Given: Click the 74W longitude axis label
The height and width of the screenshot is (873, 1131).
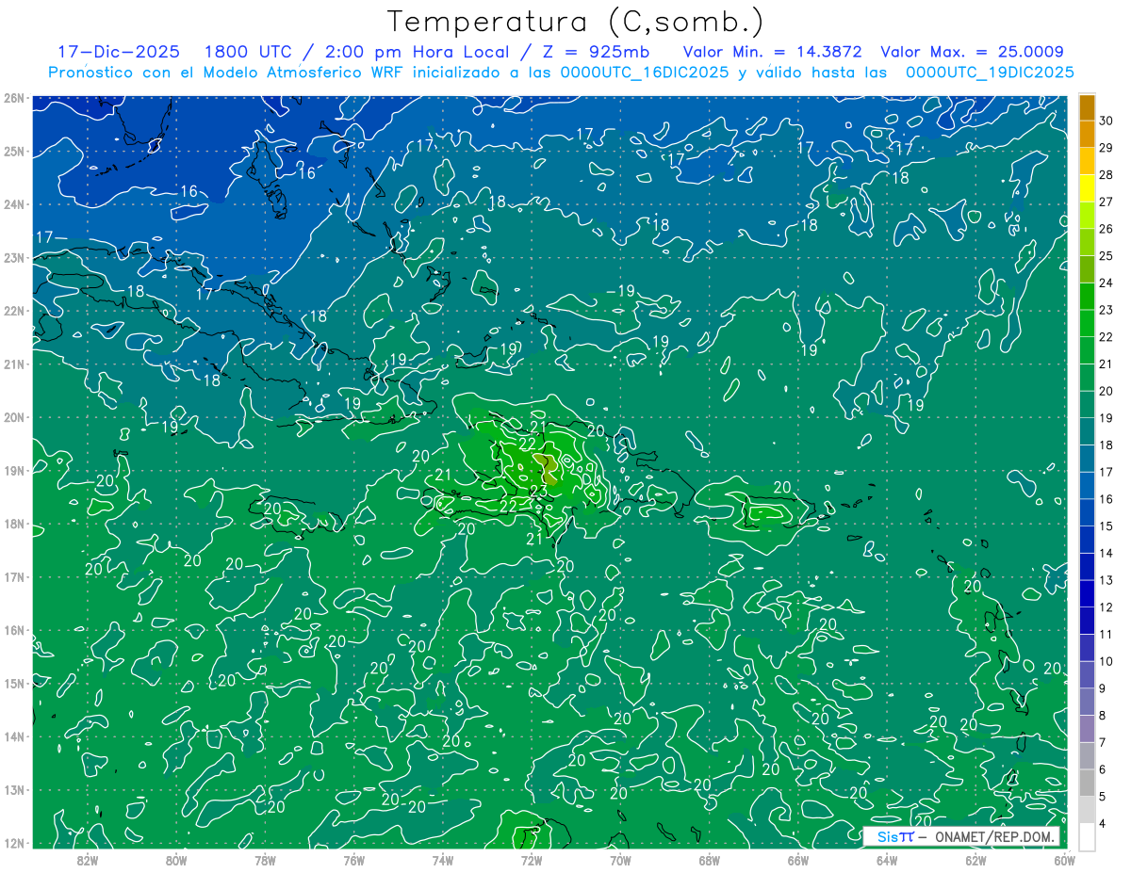Looking at the screenshot, I should coord(443,859).
